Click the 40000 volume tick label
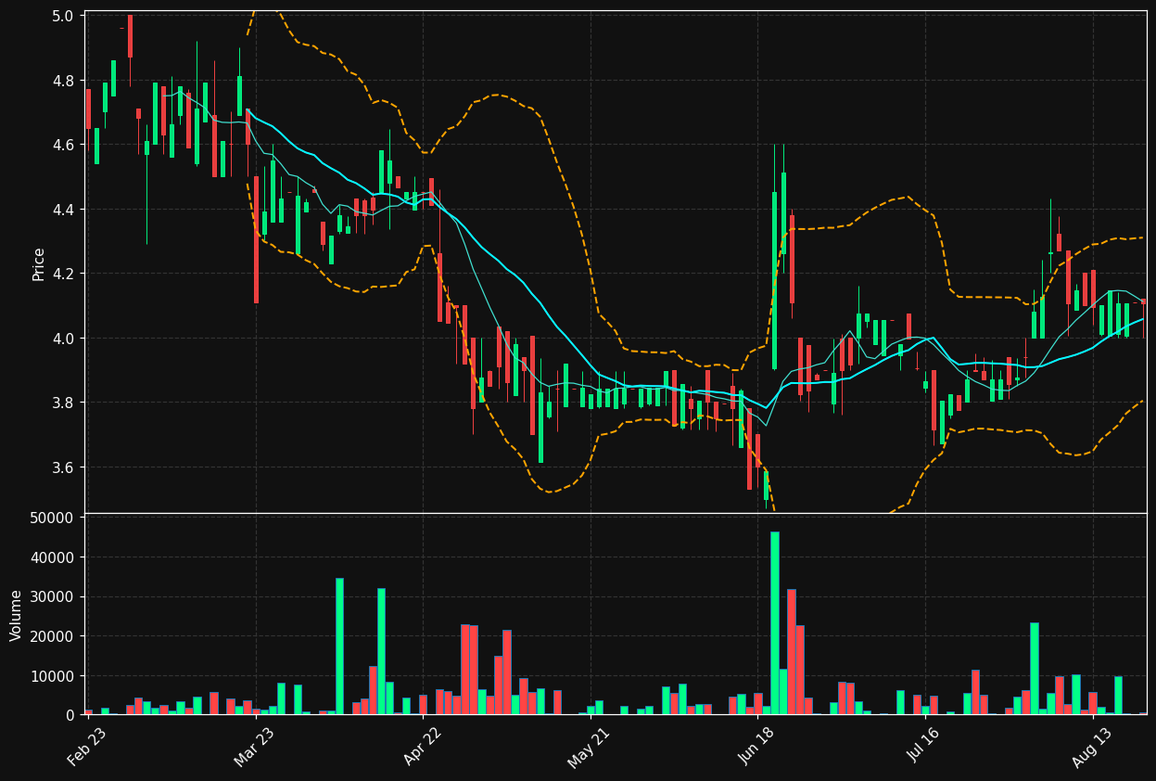 click(54, 557)
